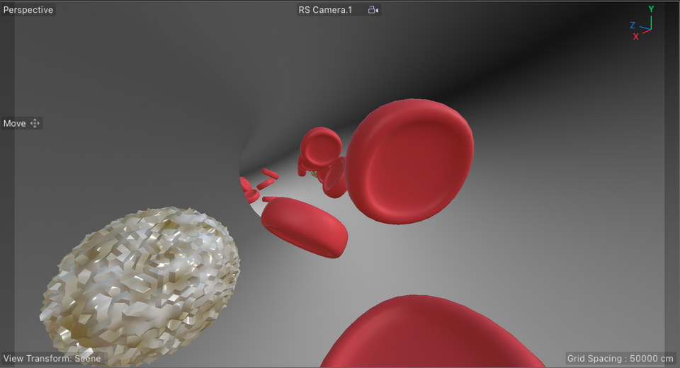Click the camera icon beside RS Camera.1
680x368 pixels.
point(373,10)
